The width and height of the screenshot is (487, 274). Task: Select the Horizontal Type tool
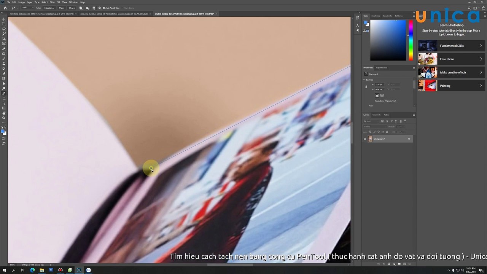[x=4, y=98]
